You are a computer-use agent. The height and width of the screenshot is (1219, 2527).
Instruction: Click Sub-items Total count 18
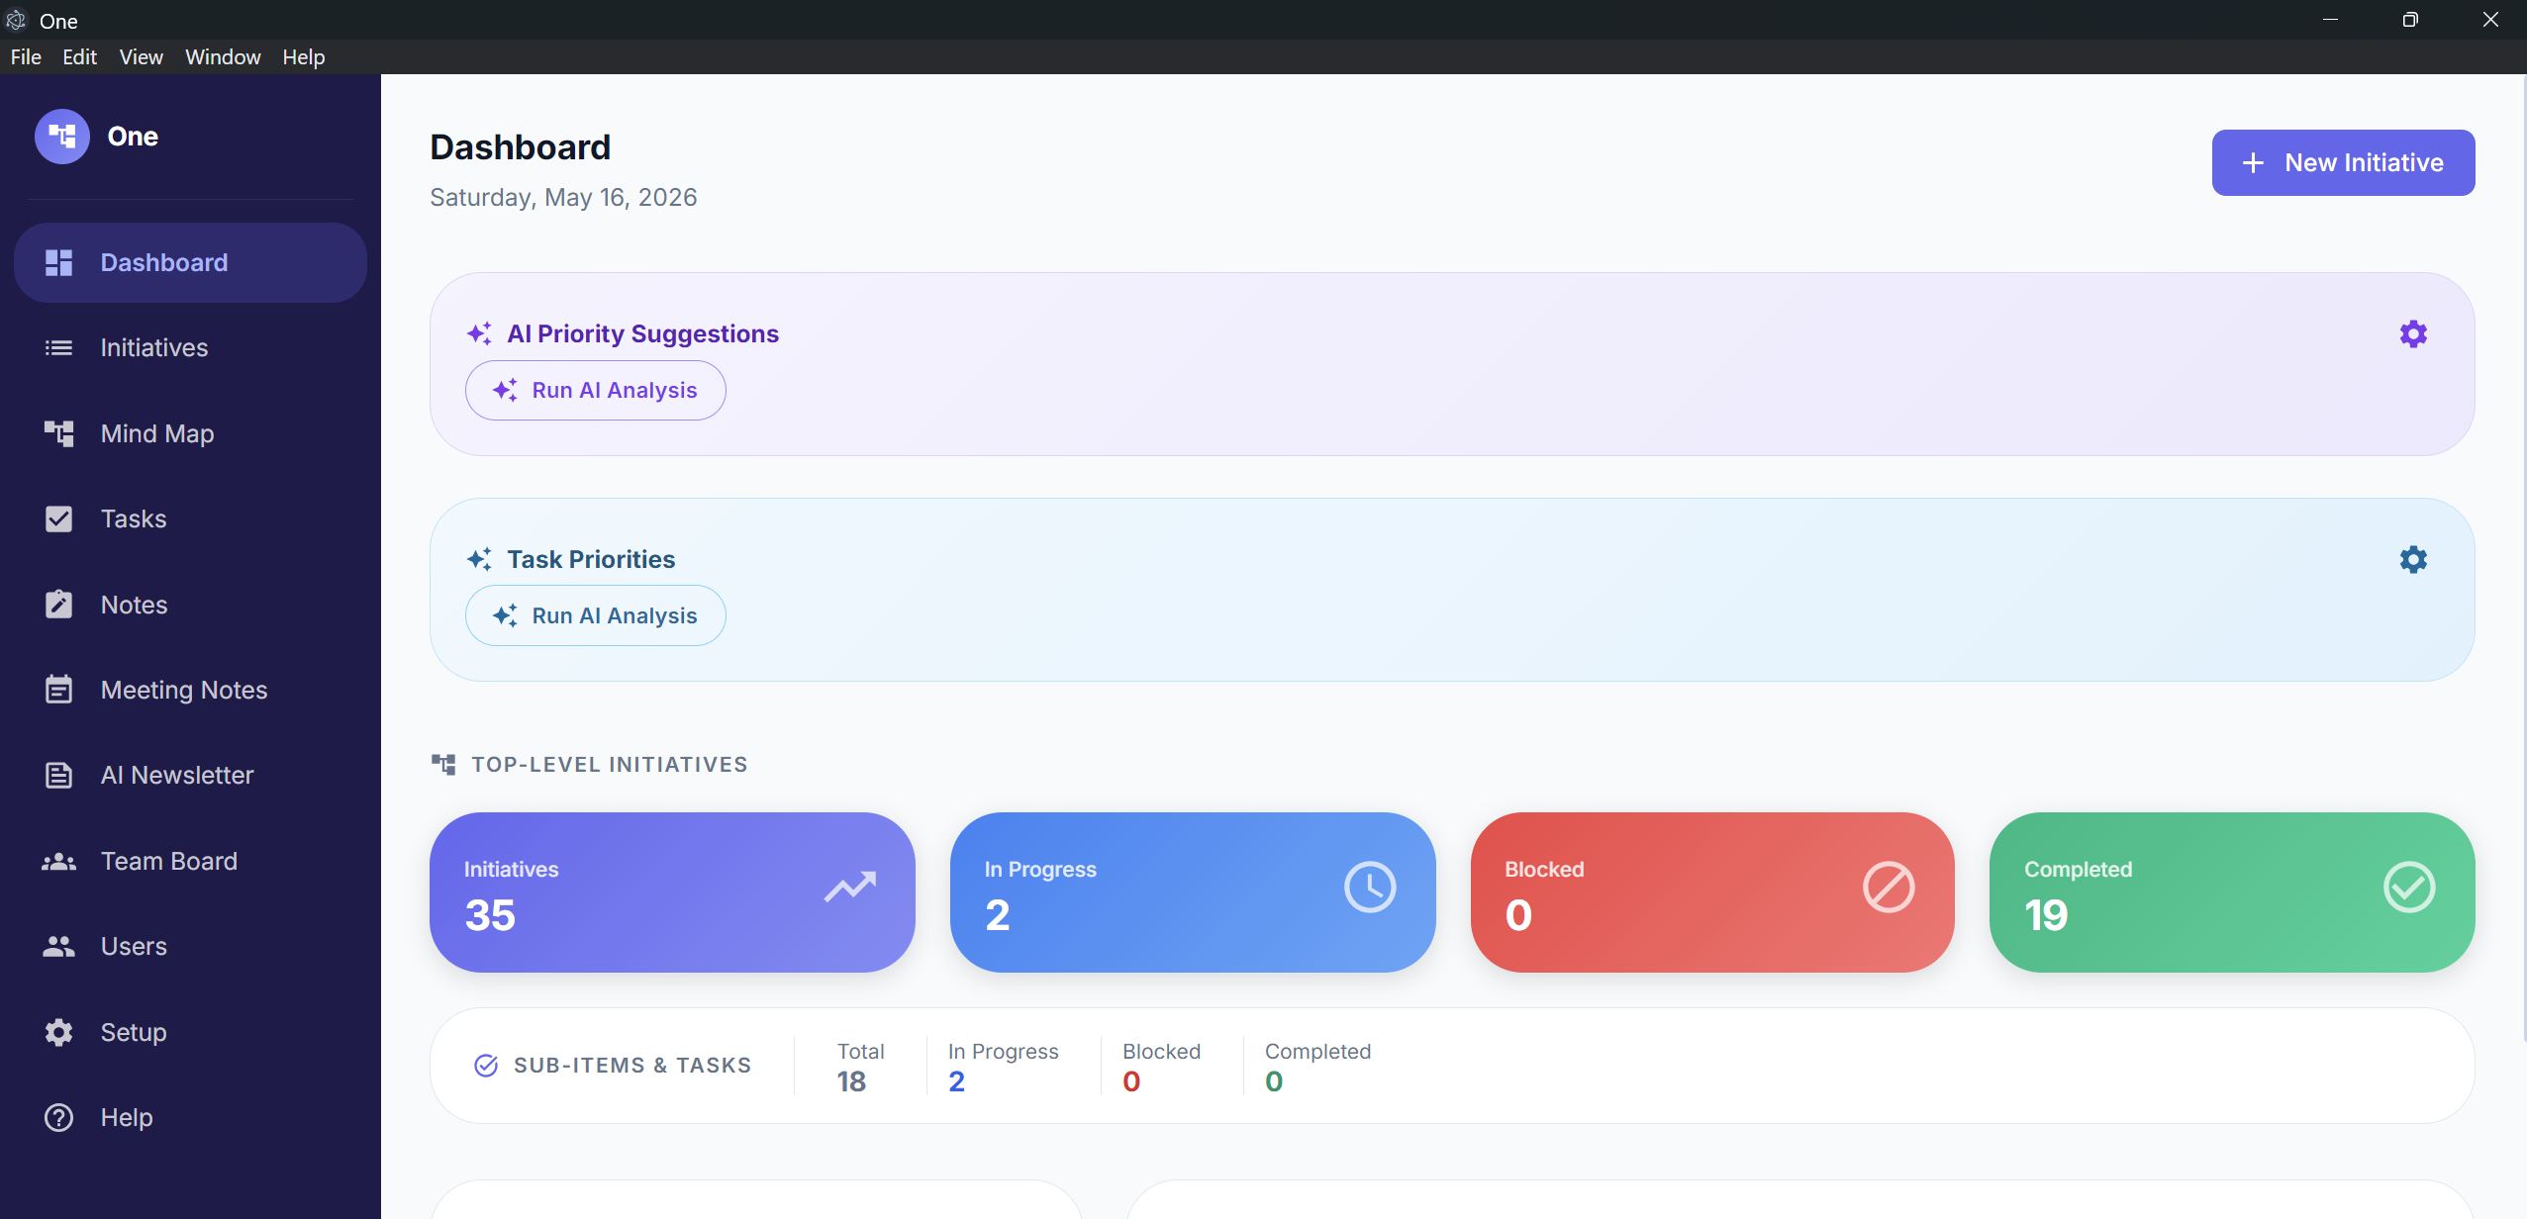point(851,1081)
